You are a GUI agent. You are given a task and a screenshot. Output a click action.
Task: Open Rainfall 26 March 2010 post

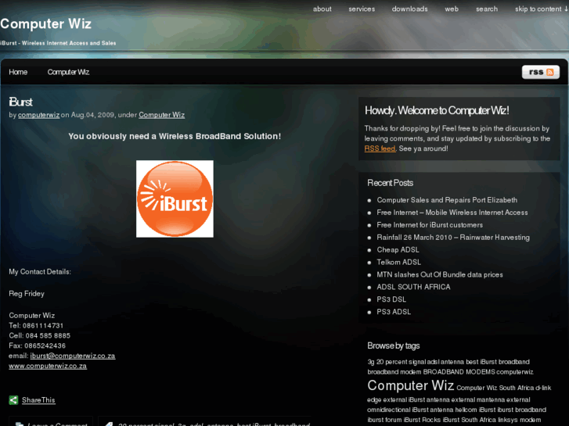click(453, 238)
